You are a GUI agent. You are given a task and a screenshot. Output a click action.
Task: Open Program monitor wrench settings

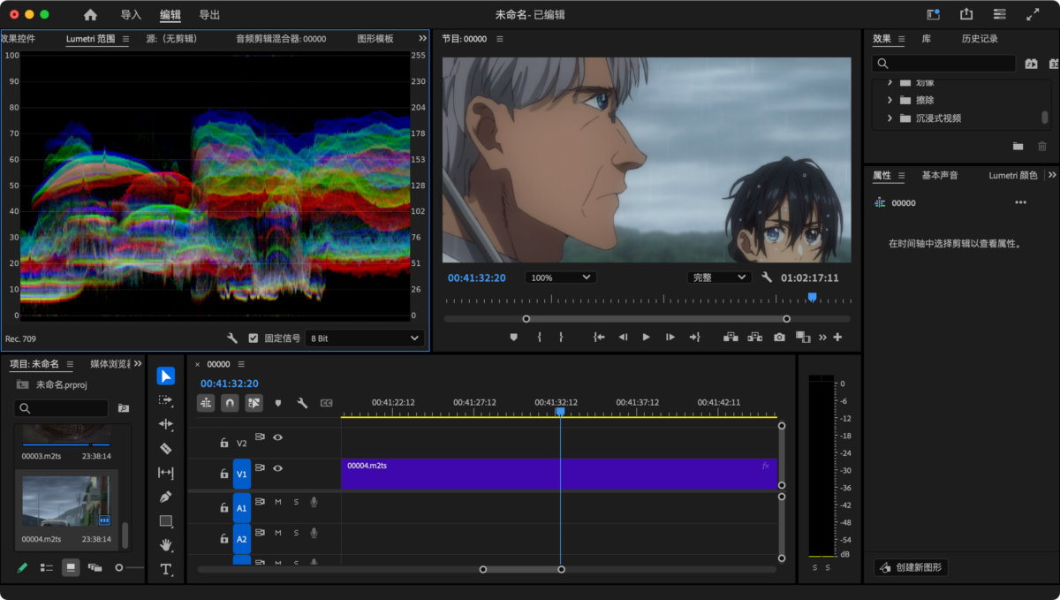(767, 277)
